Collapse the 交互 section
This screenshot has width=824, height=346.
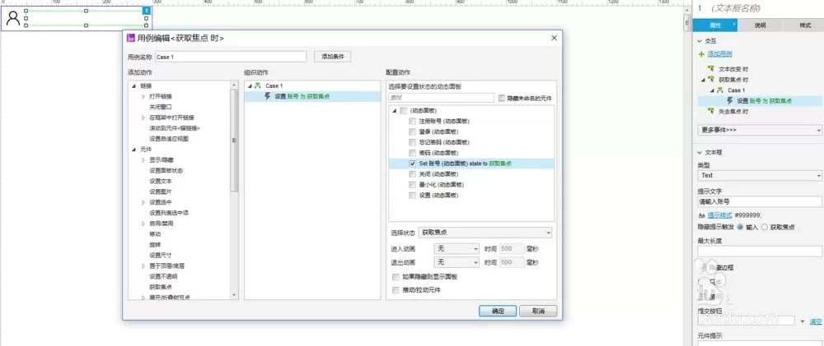click(700, 40)
